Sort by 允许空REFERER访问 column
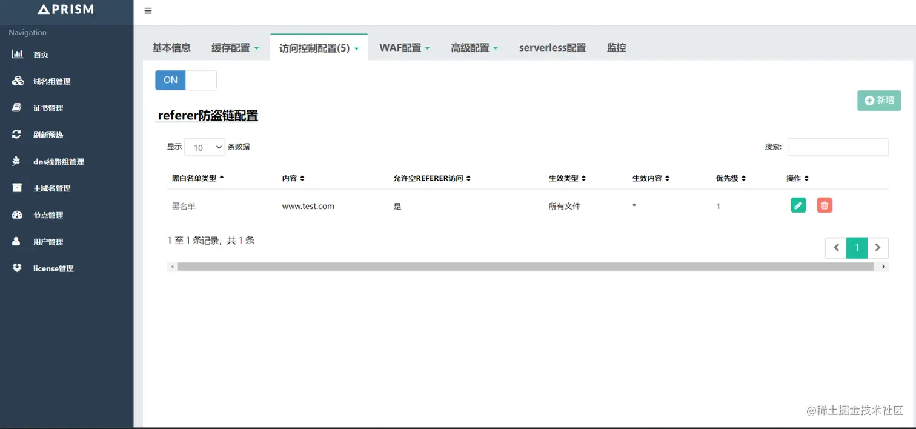The image size is (916, 429). [431, 178]
